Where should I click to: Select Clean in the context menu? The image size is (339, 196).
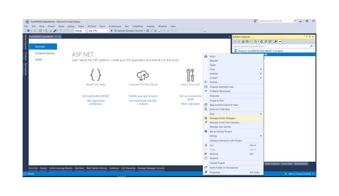click(233, 65)
